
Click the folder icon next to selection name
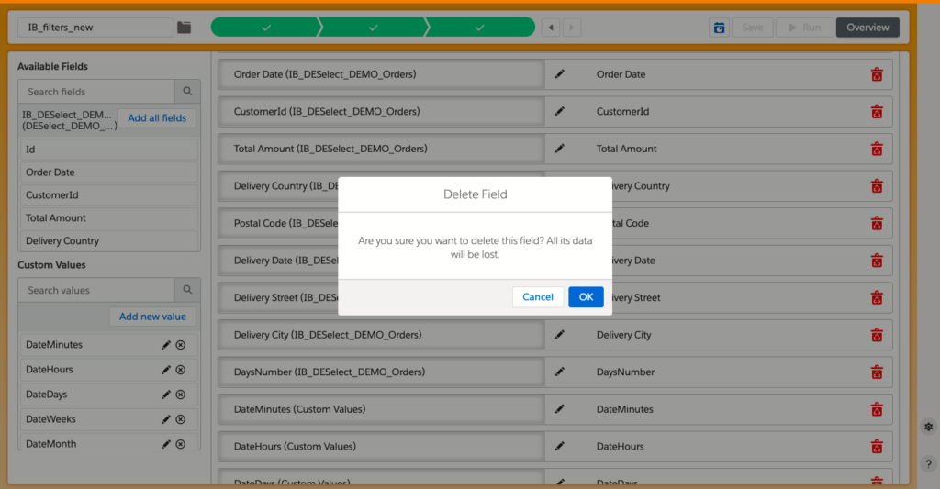click(185, 28)
